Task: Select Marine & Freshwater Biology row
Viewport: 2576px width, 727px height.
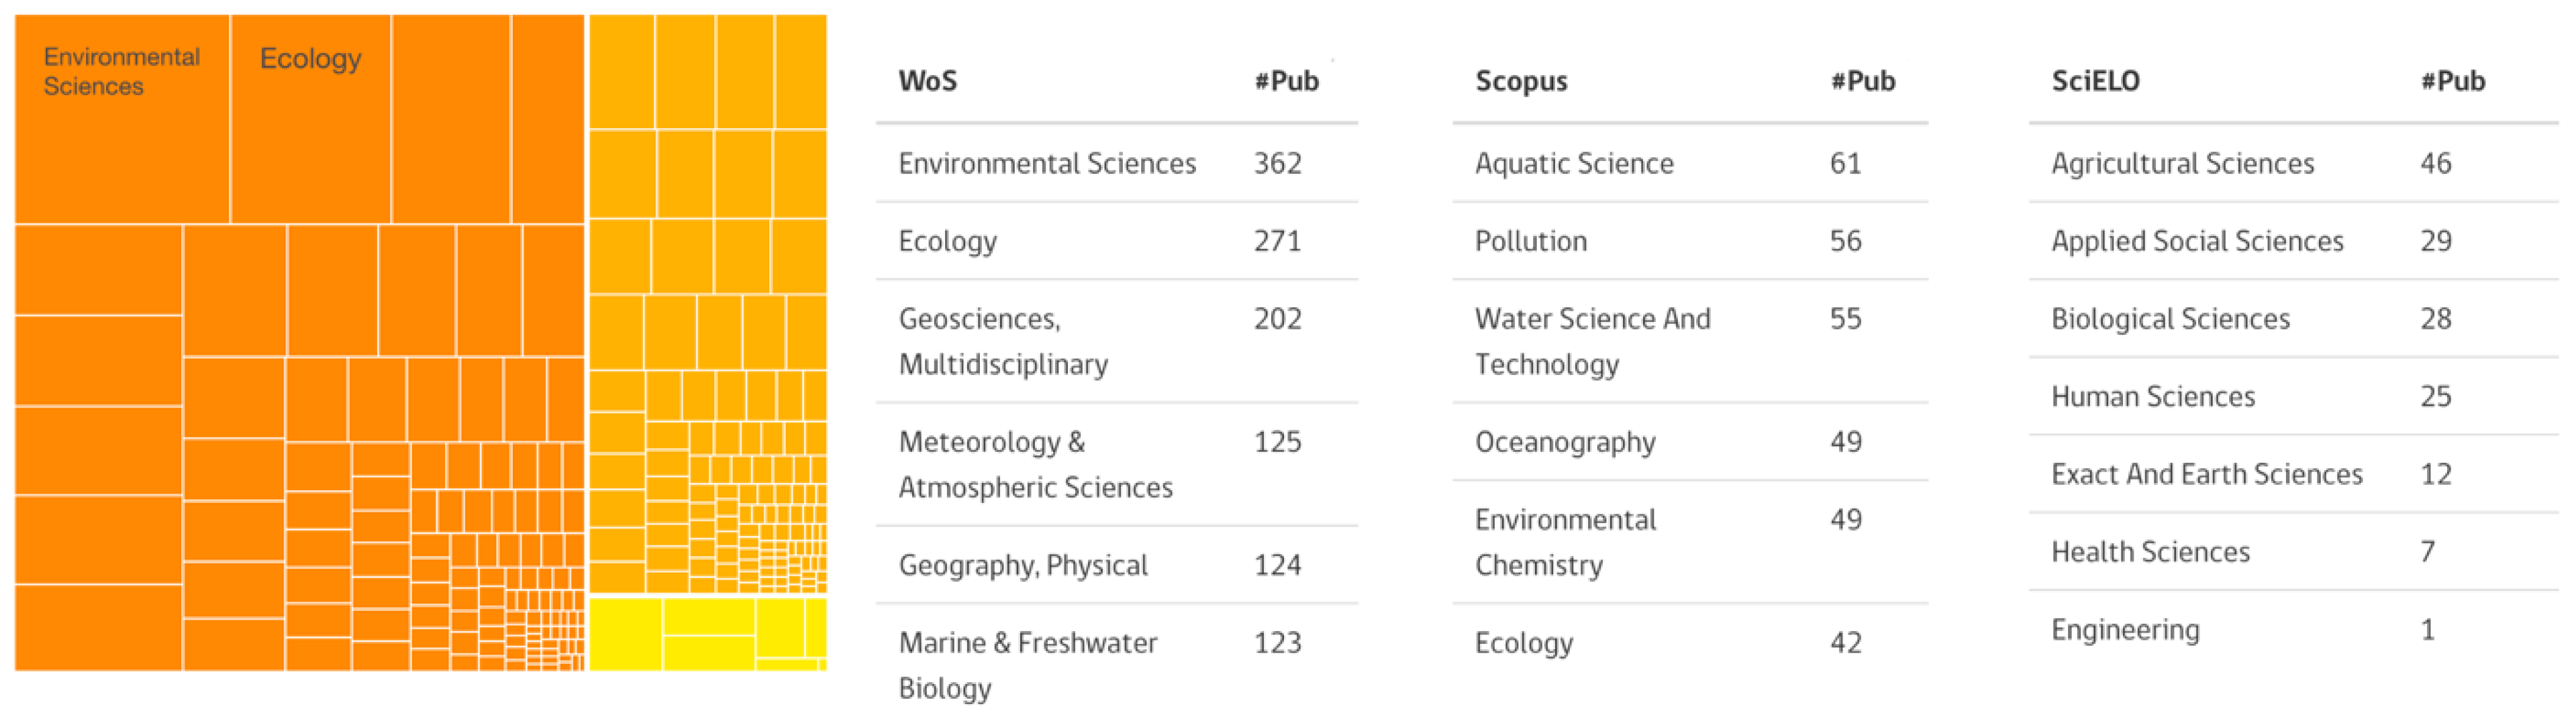Action: (x=1027, y=665)
